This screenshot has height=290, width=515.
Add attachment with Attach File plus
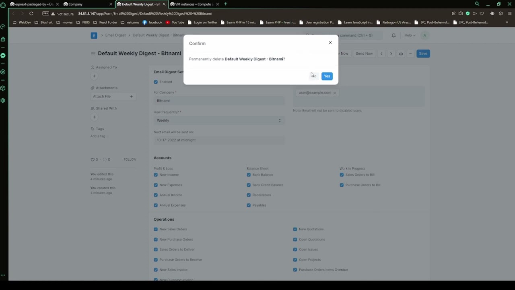[131, 97]
